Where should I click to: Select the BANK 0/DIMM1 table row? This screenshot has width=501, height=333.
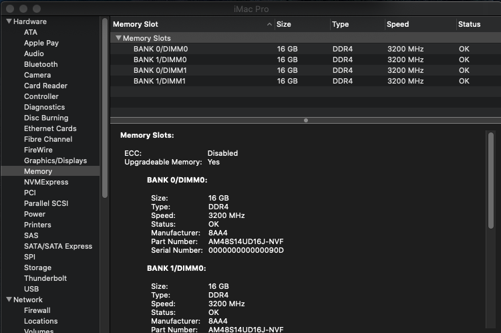pos(305,70)
